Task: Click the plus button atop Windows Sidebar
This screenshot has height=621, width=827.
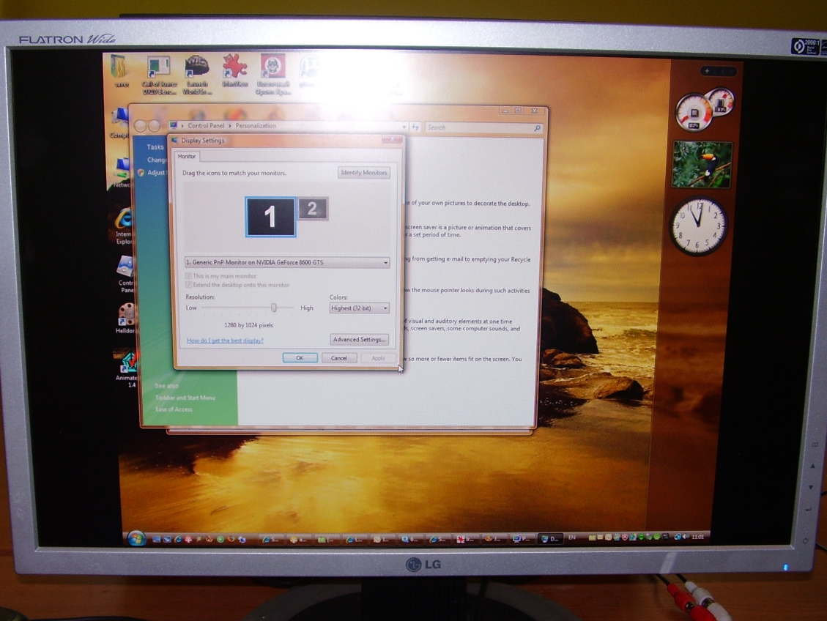Action: pyautogui.click(x=707, y=70)
